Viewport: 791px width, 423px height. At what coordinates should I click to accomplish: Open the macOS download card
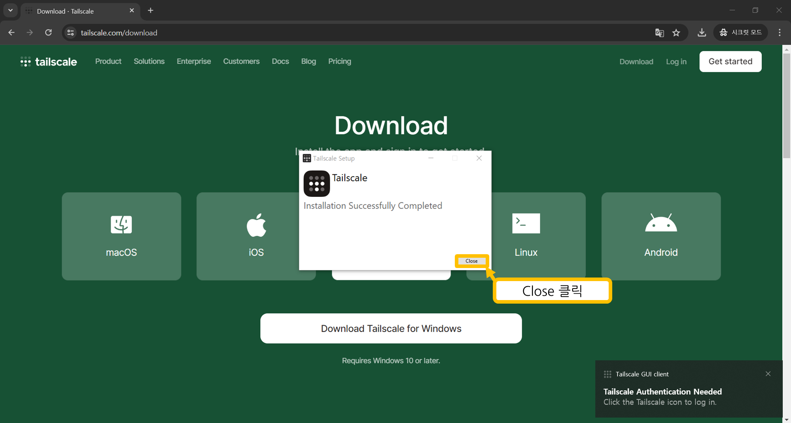tap(121, 236)
